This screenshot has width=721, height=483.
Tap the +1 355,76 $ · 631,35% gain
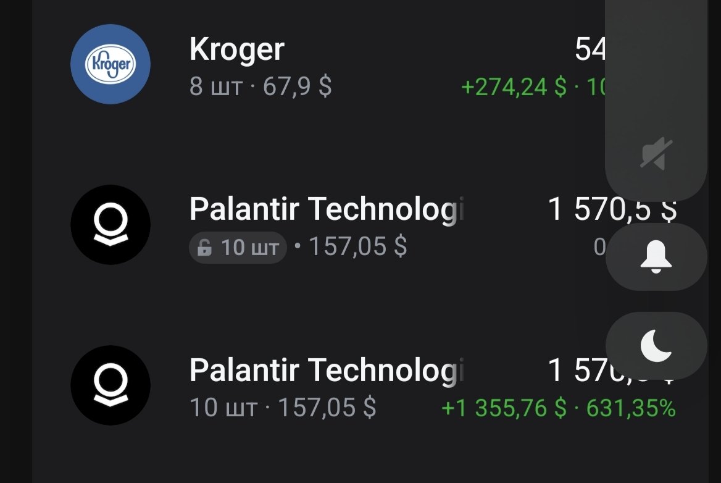point(559,408)
